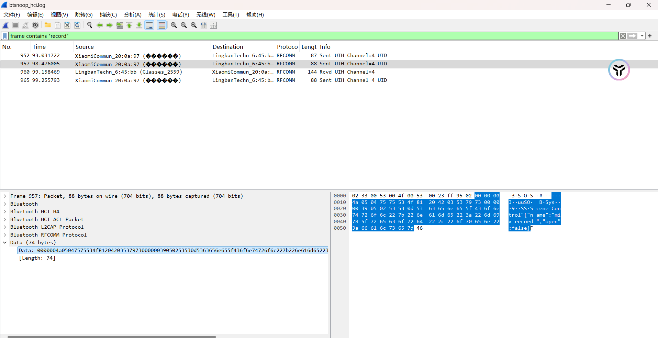658x338 pixels.
Task: Sort packets by Destination column header
Action: pyautogui.click(x=243, y=47)
